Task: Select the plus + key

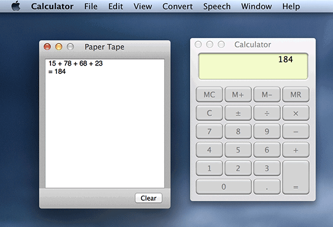Action: coord(296,150)
